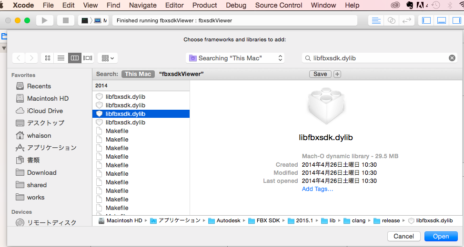The image size is (464, 247).
Task: Go back with the left arrow button
Action: tap(19, 58)
